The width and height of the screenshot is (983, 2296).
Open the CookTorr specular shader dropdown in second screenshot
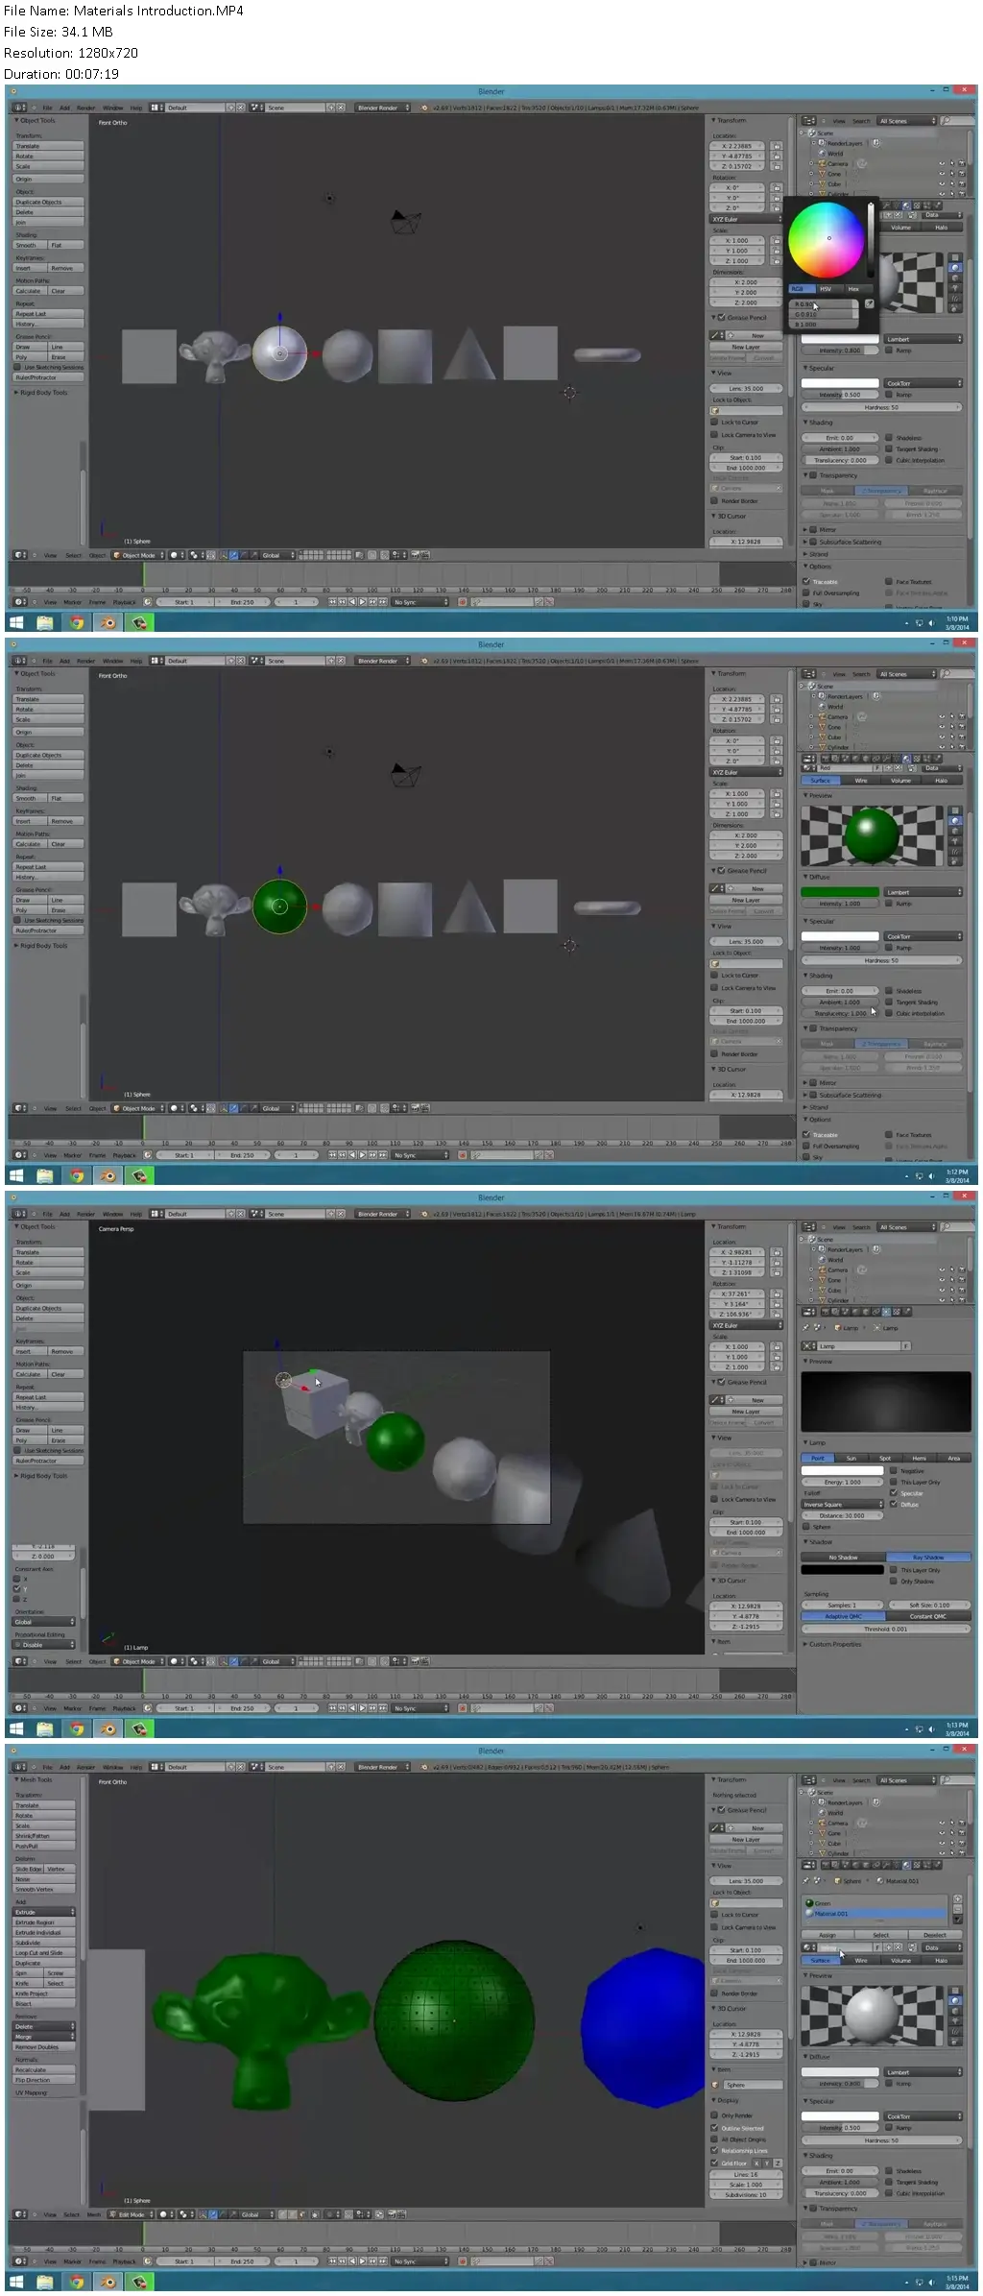pyautogui.click(x=923, y=936)
